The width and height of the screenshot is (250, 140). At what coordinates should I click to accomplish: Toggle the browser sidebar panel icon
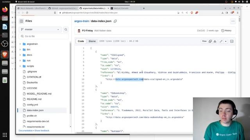(227, 13)
